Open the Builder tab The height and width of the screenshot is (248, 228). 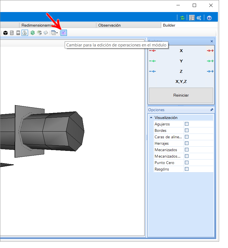pos(169,25)
